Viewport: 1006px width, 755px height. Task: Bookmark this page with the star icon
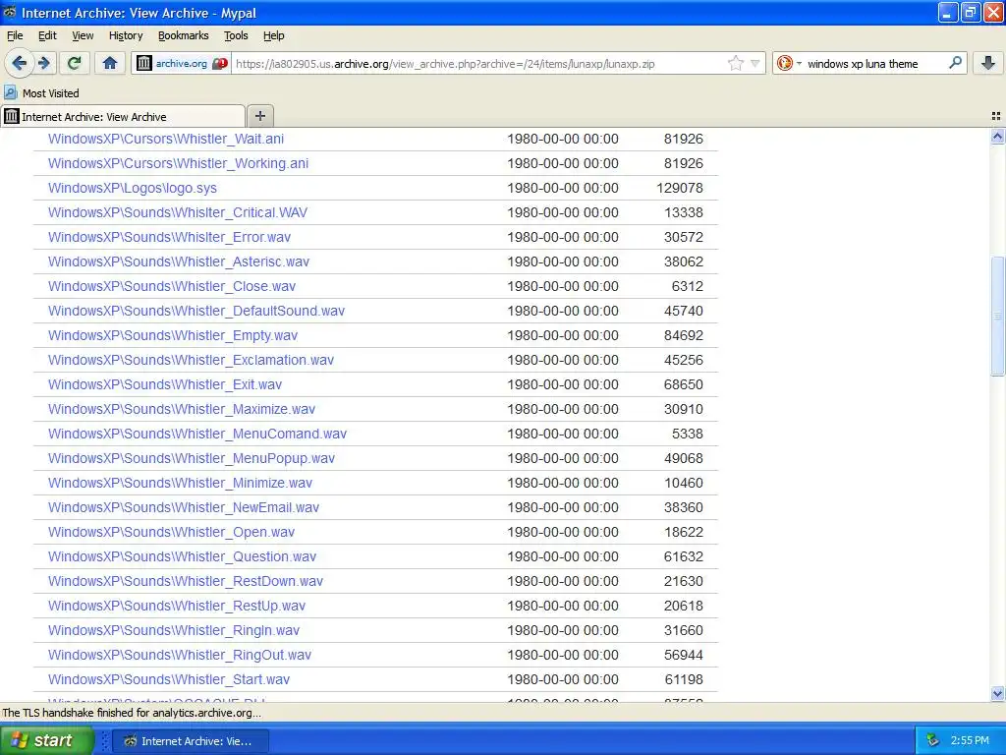click(x=735, y=63)
